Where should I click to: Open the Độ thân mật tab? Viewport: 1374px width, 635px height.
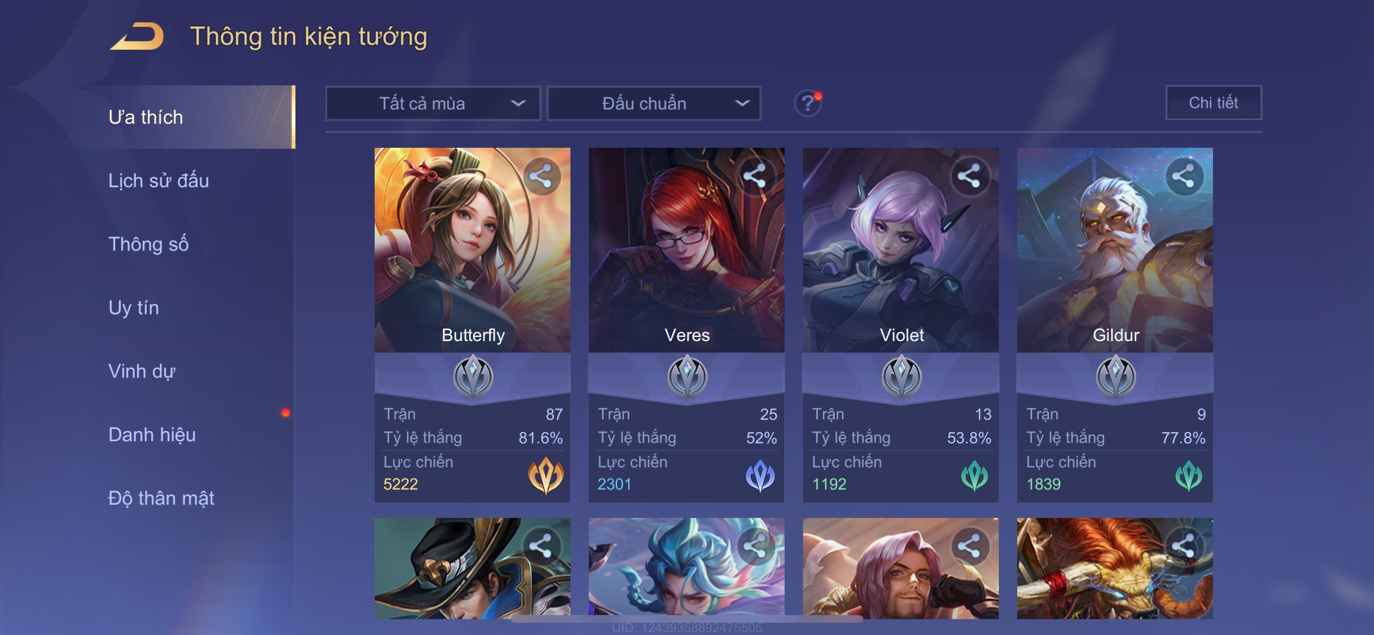tap(161, 498)
